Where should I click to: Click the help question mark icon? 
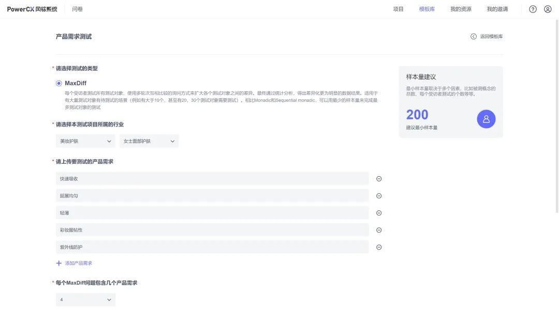tap(533, 9)
